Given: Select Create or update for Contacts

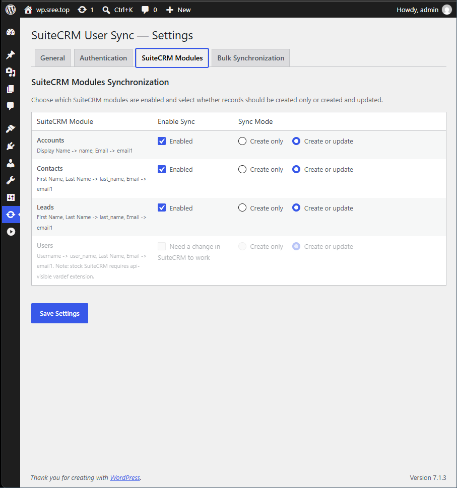Looking at the screenshot, I should click(296, 169).
